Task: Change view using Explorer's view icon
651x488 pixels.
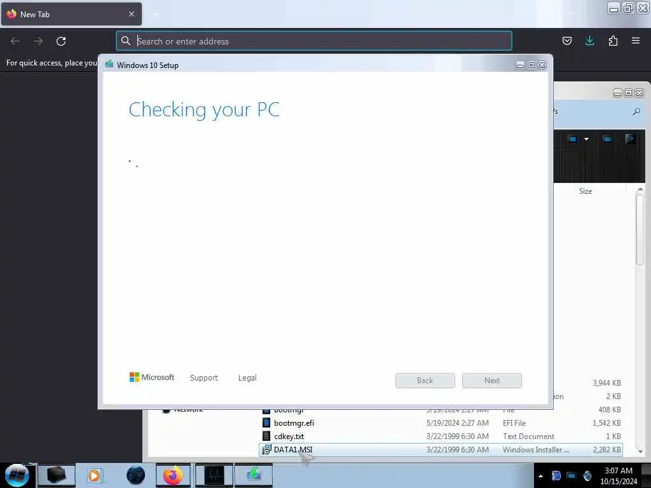Action: (x=573, y=139)
